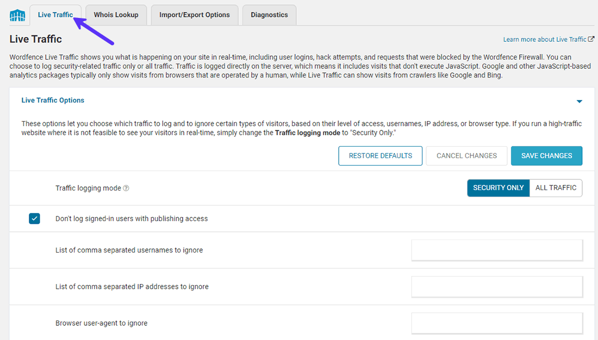Switch logging mode to All Traffic
The image size is (598, 340).
point(556,188)
